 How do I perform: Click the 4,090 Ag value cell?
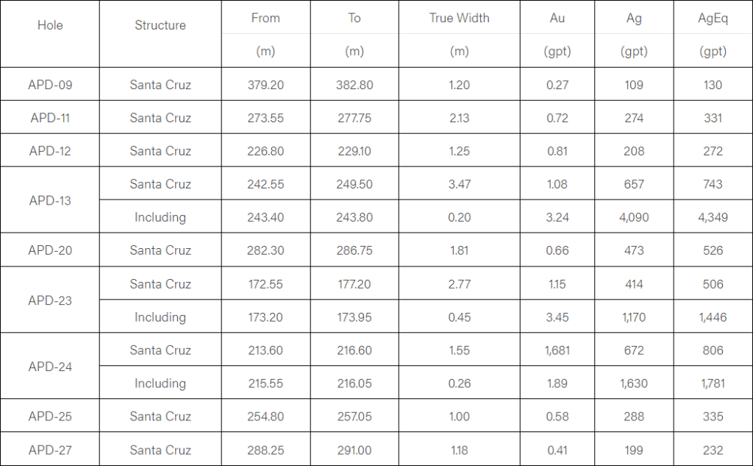(633, 217)
